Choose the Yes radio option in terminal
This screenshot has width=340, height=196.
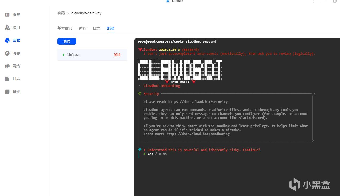148,154
